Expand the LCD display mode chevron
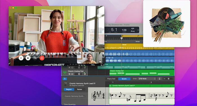Image resolution: width=197 pixels, height=106 pixels. [x=138, y=30]
